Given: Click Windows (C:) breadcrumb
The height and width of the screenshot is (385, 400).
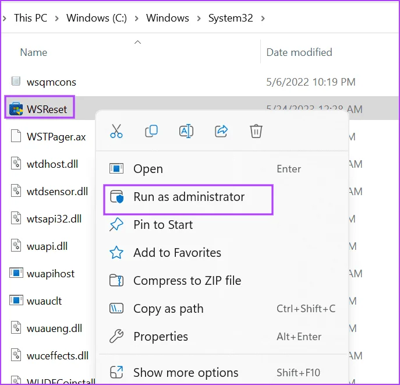Looking at the screenshot, I should (97, 18).
